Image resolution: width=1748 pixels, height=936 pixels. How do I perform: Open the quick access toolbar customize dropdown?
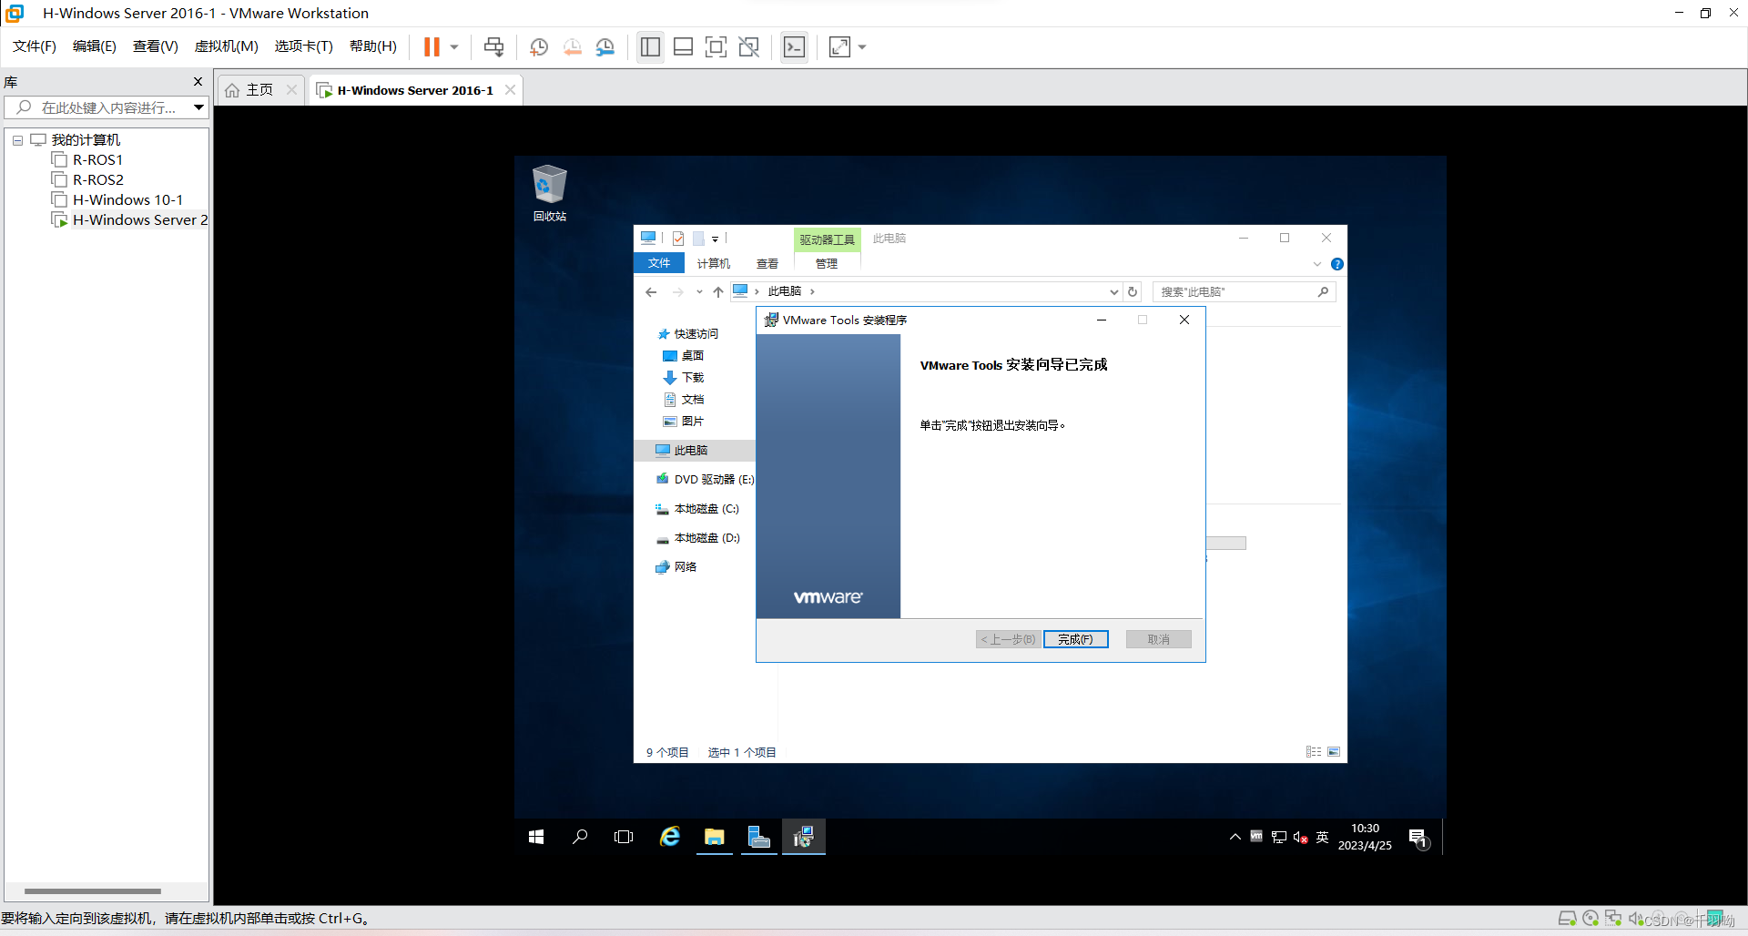click(x=715, y=239)
